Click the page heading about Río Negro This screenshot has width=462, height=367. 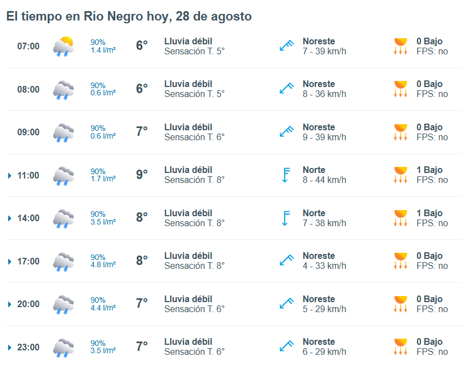(129, 16)
